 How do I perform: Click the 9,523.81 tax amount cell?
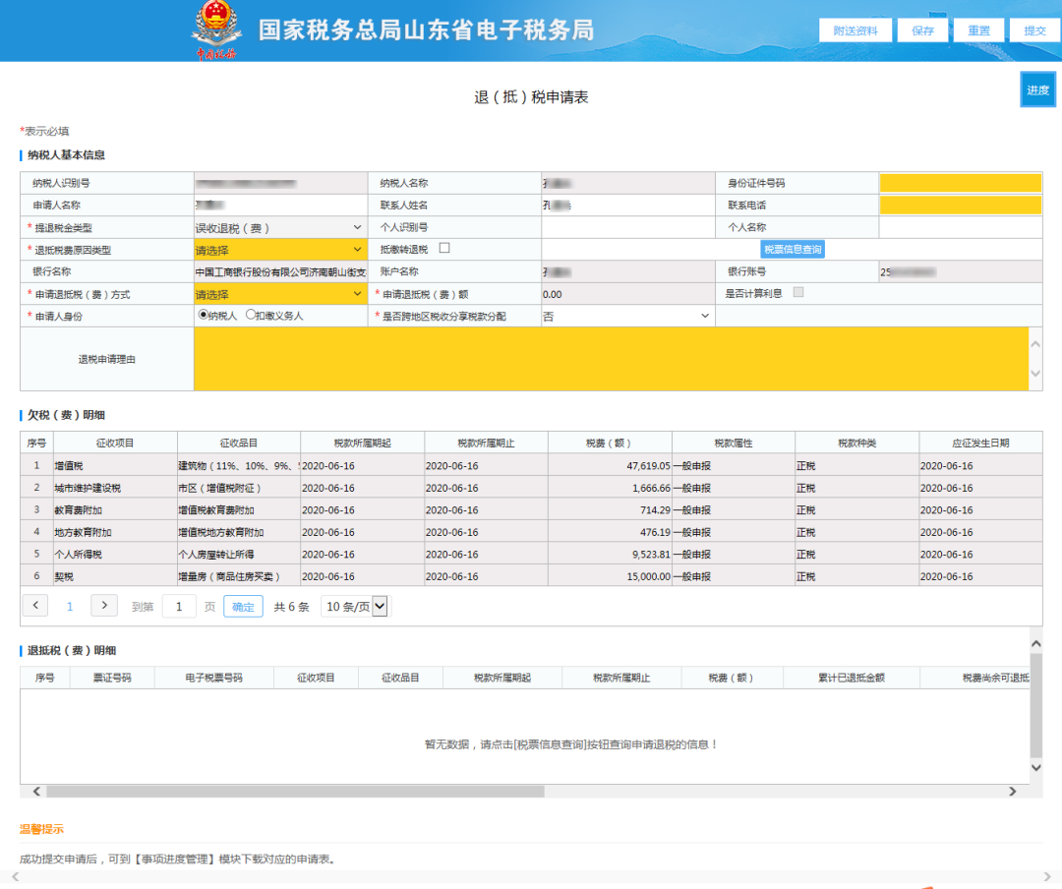click(x=610, y=555)
